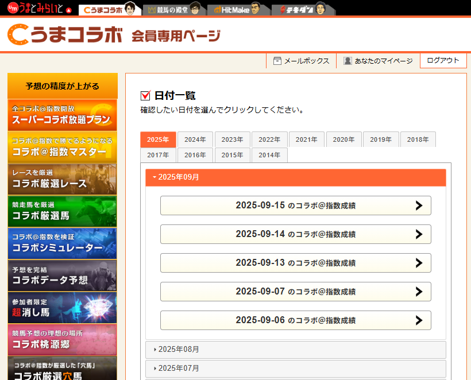Click the mailbox icon
The width and height of the screenshot is (471, 380).
click(x=277, y=61)
